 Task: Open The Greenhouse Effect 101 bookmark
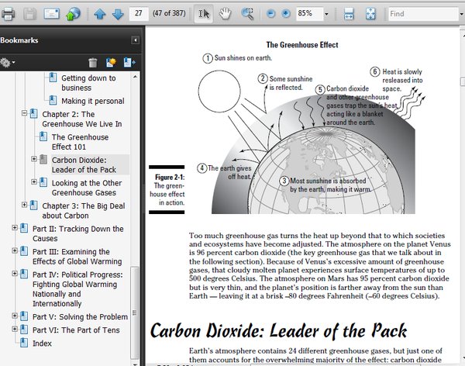click(x=79, y=143)
